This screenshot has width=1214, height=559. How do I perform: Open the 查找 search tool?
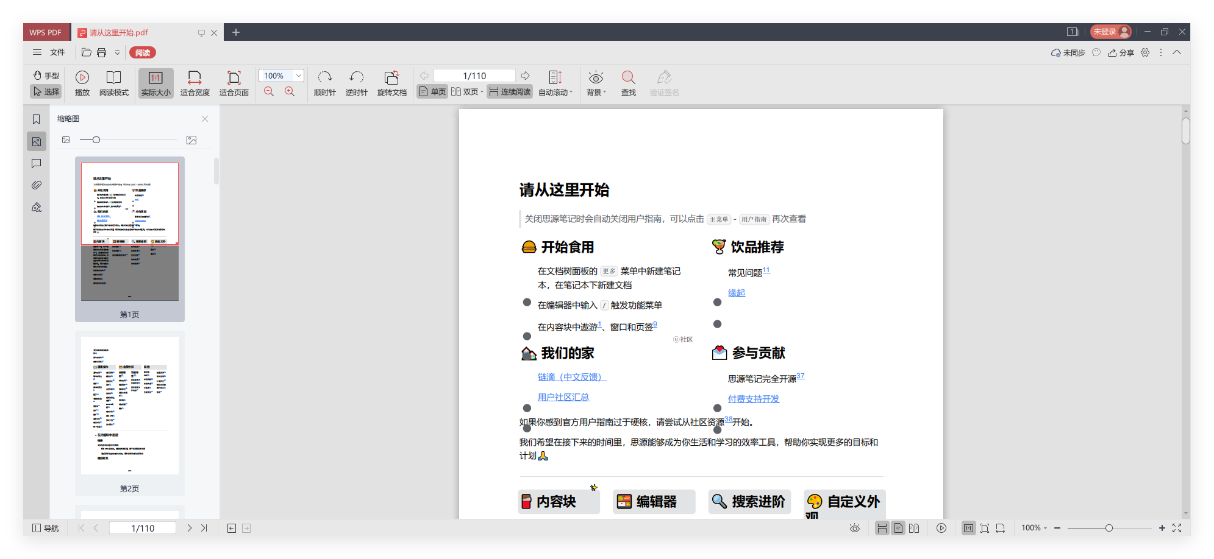point(628,83)
